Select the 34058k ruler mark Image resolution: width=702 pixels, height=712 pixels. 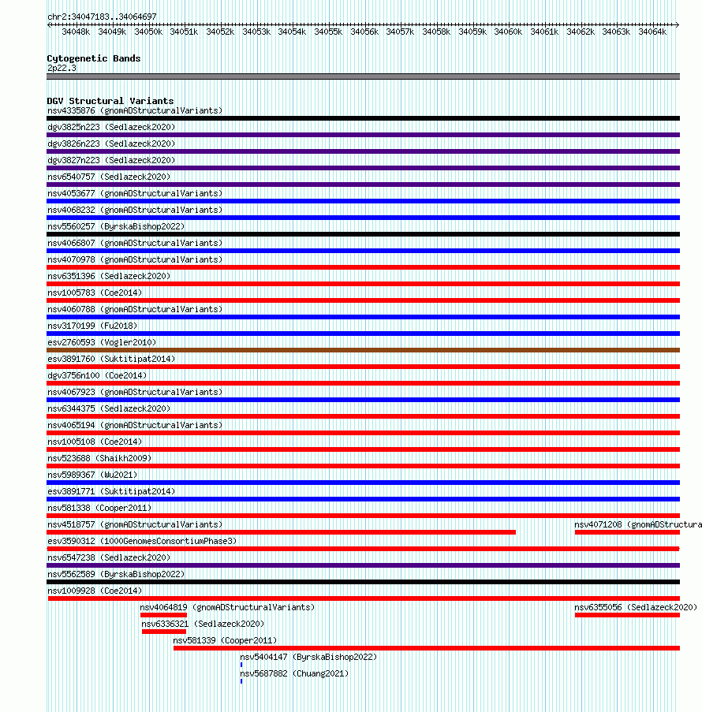click(x=437, y=32)
